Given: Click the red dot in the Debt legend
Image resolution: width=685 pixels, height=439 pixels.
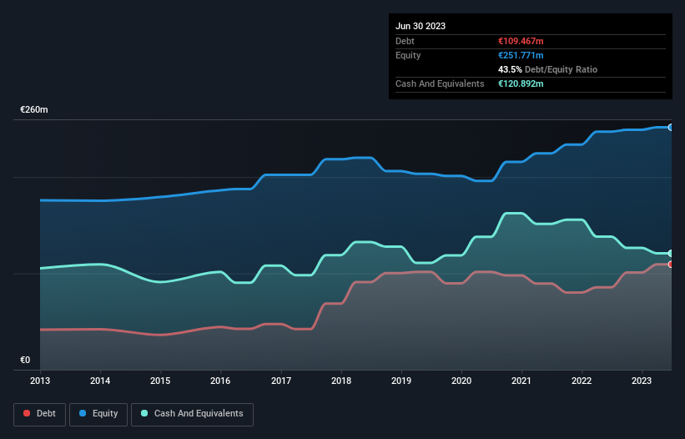Looking at the screenshot, I should [27, 413].
